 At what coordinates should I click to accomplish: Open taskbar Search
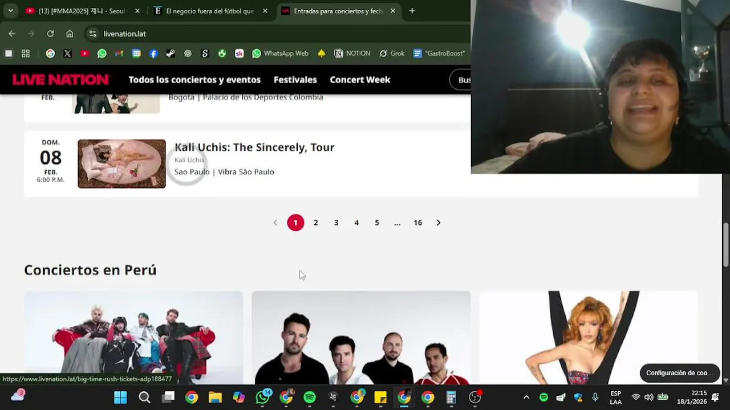pos(144,397)
